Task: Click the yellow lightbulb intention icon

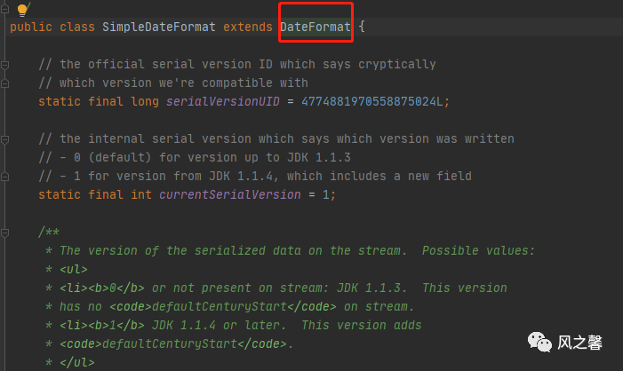Action: (x=22, y=9)
